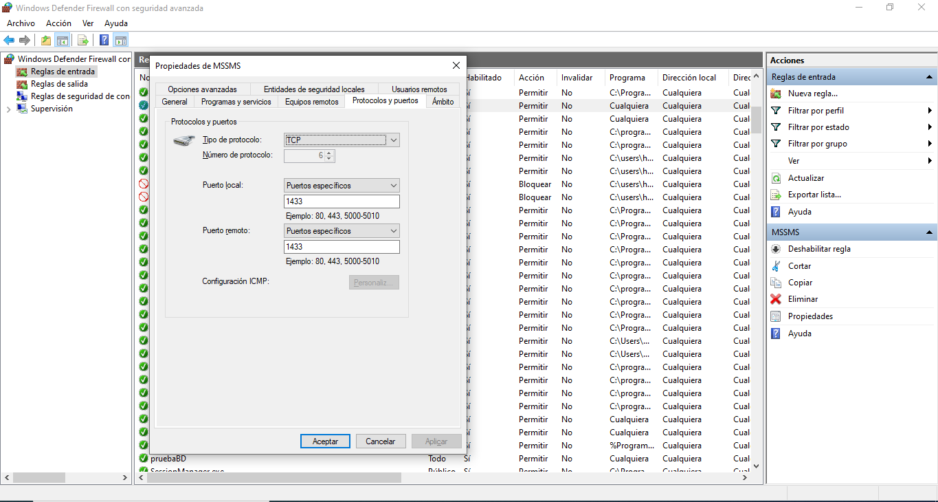Open the Puerto local dropdown

click(x=342, y=186)
